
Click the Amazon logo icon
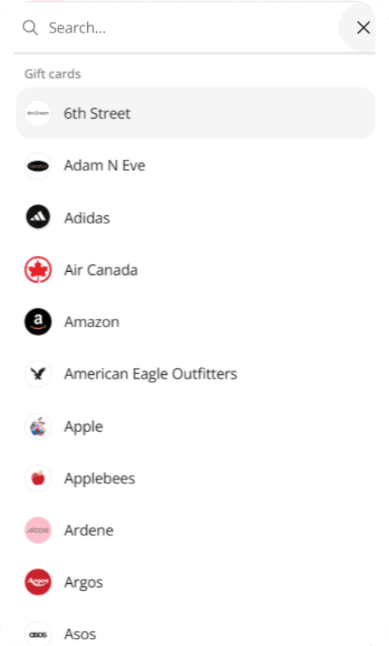point(38,322)
